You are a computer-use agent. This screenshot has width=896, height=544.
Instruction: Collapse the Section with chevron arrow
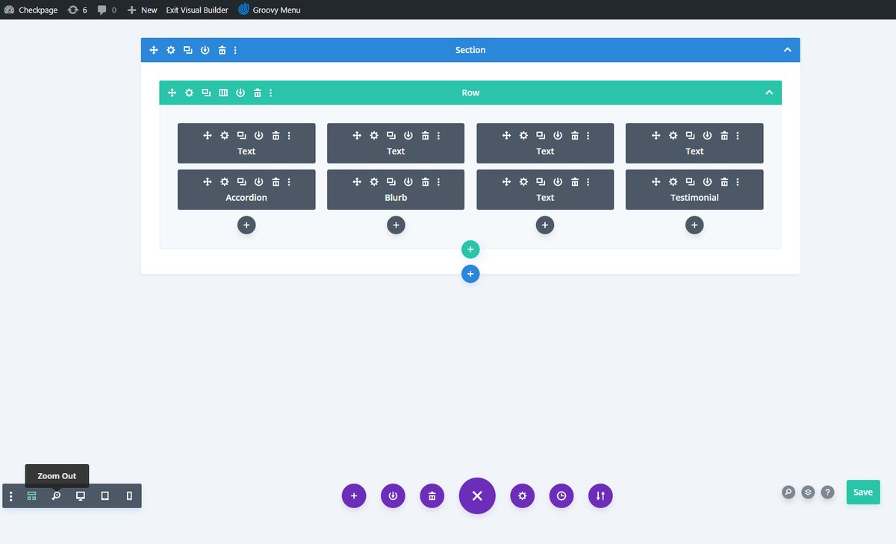[787, 50]
